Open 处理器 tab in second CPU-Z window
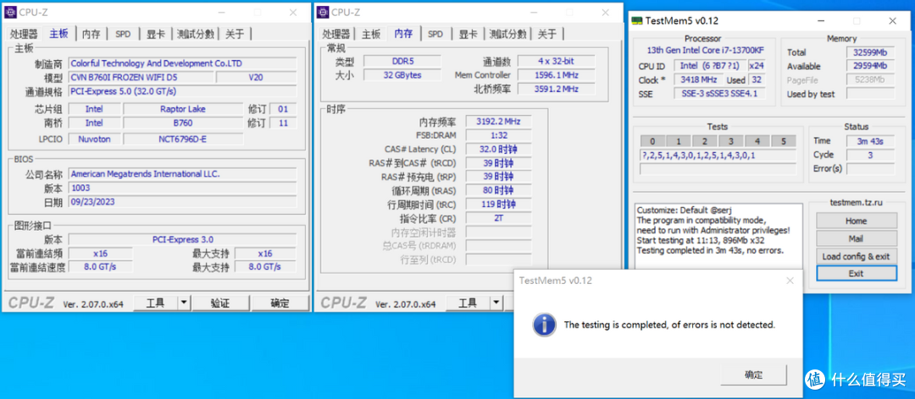915x399 pixels. coord(336,34)
